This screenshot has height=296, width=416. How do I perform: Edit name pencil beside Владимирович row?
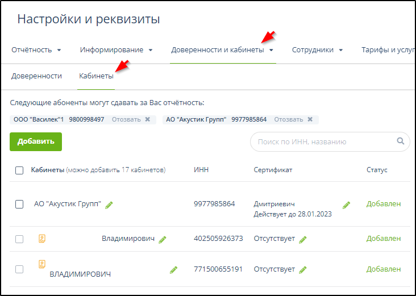tap(163, 240)
